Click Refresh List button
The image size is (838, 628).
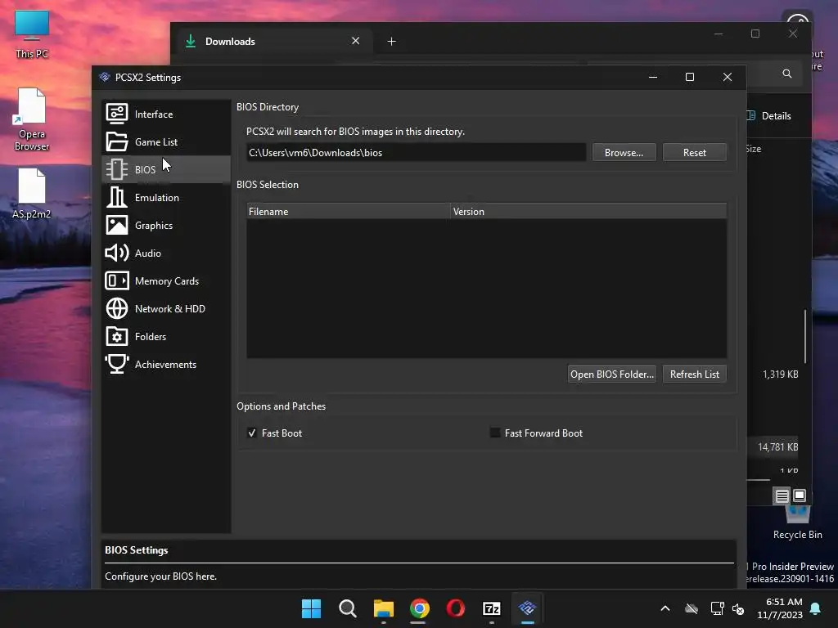point(694,374)
